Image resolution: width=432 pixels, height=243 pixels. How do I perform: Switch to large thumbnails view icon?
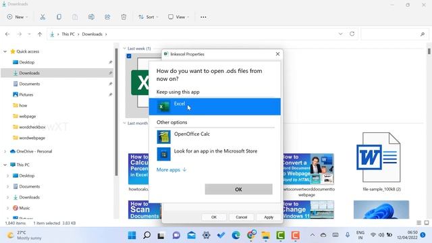coord(427,223)
